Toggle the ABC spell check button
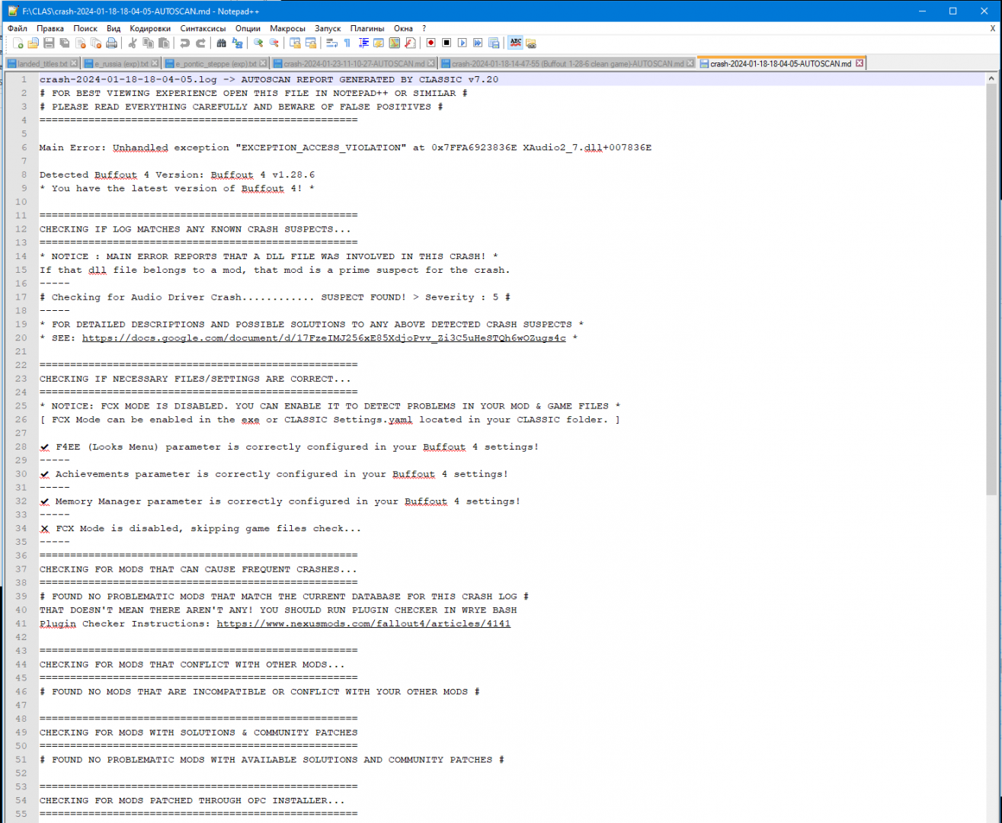This screenshot has height=823, width=1002. pos(516,43)
